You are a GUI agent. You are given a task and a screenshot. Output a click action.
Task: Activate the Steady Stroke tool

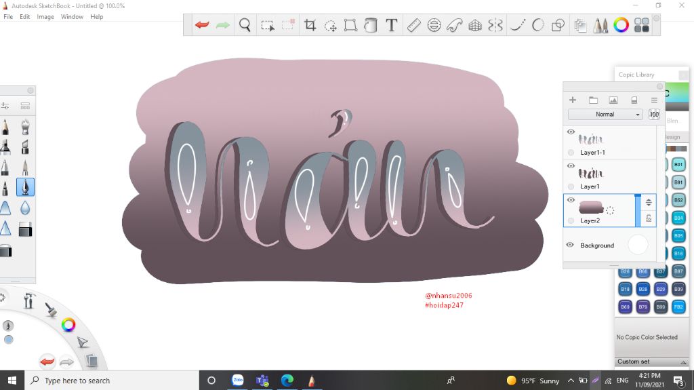point(517,25)
